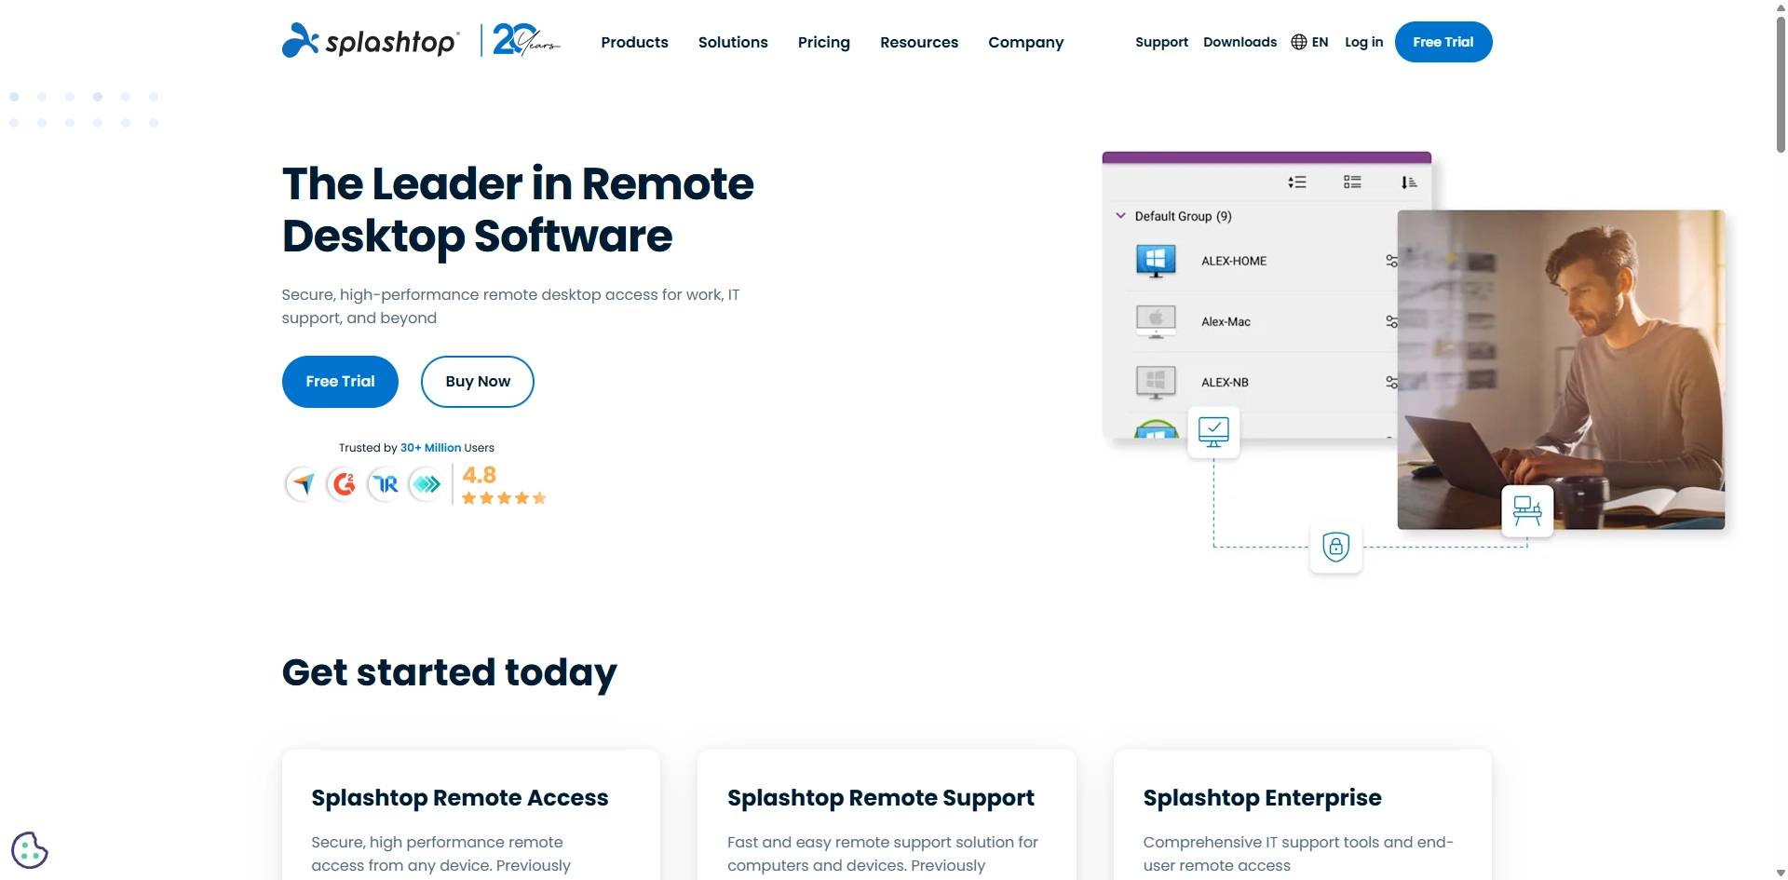Click the 30+ Million highlighted text
The width and height of the screenshot is (1788, 880).
[x=430, y=448]
